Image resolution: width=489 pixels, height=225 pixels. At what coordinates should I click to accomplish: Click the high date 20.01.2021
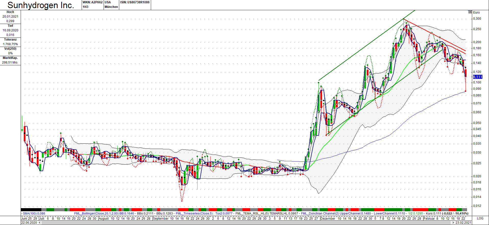tap(10, 17)
